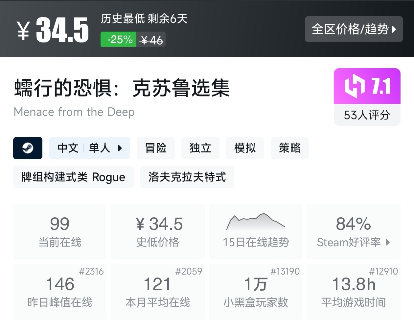414x320 pixels.
Task: Tap the 平均游戏时间 13.8h card
Action: point(353,291)
